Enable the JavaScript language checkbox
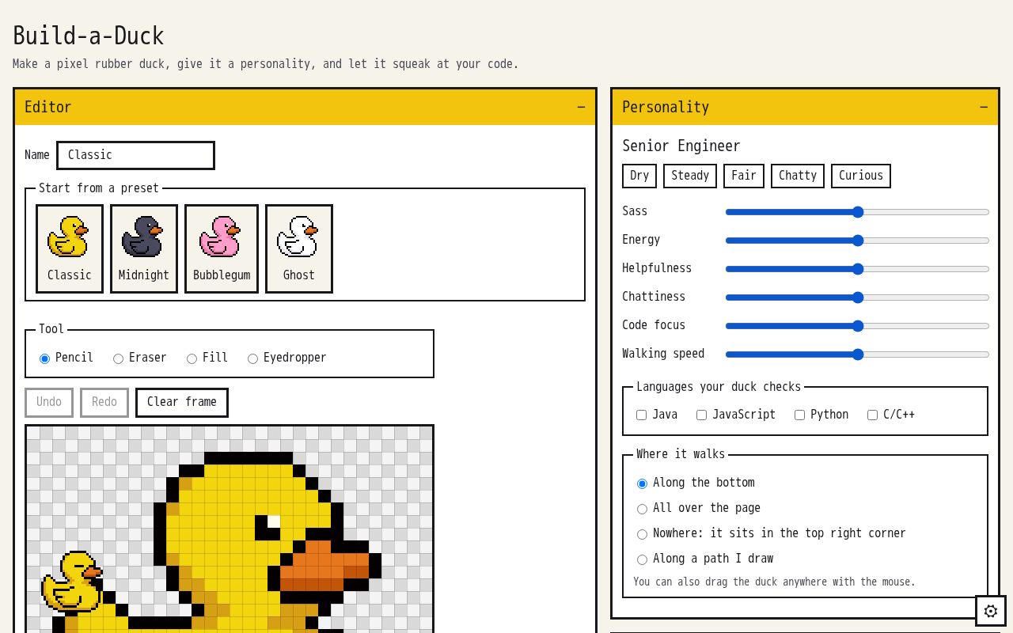 [702, 415]
